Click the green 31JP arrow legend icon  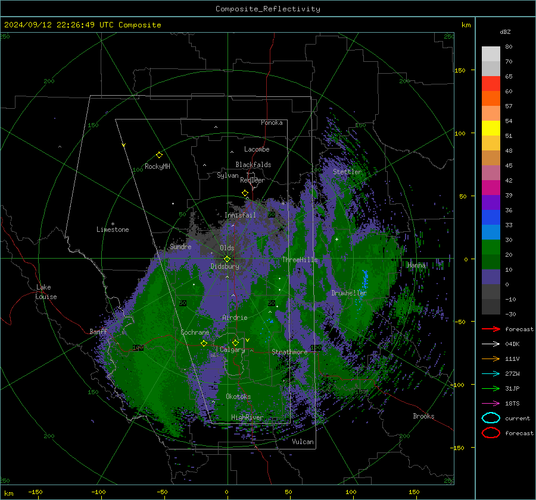(491, 388)
